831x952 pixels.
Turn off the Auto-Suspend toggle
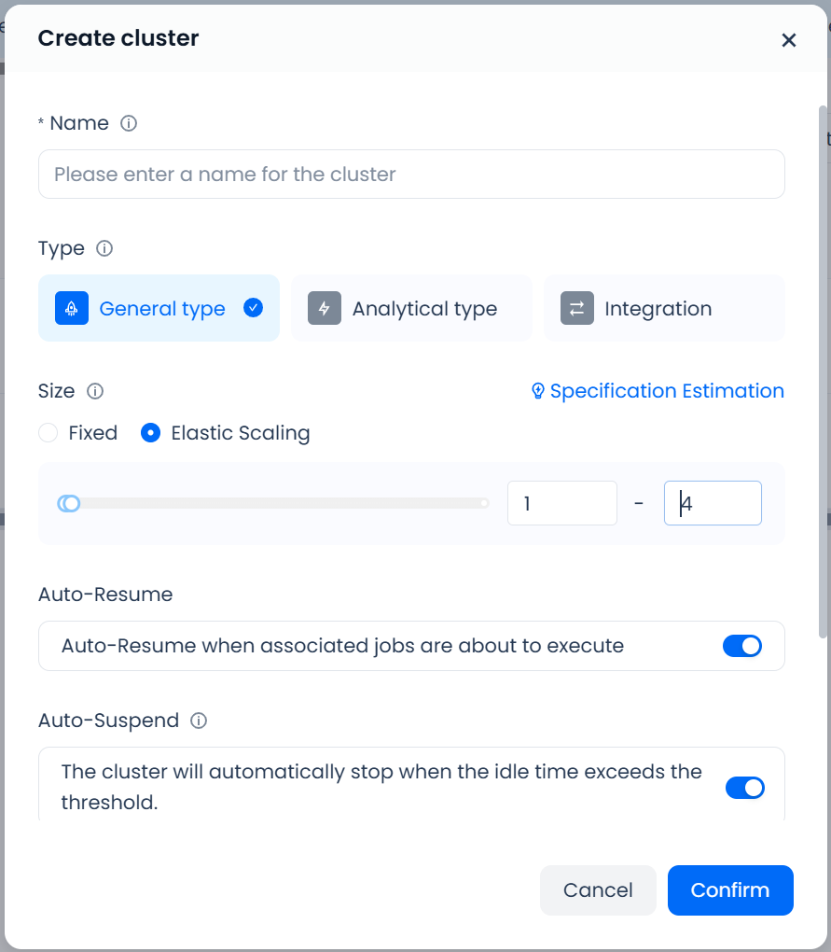[x=744, y=788]
